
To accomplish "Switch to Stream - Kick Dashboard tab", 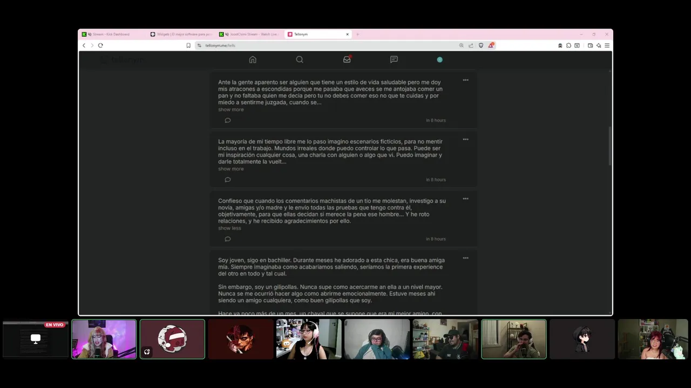I will coord(112,34).
